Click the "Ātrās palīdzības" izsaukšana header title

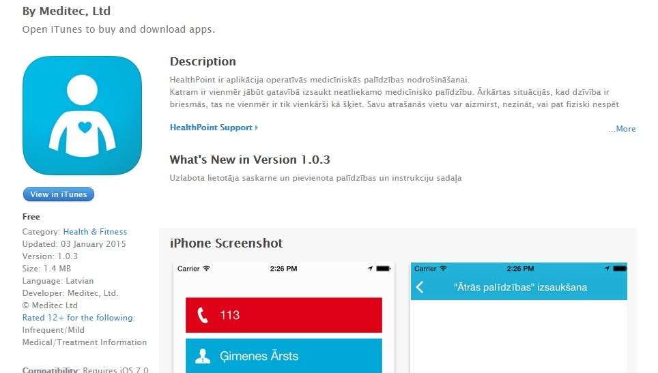[520, 287]
